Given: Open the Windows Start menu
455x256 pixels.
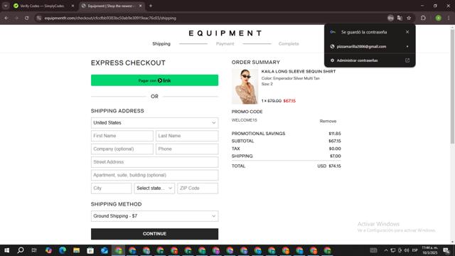Looking at the screenshot, I should click(x=6, y=250).
